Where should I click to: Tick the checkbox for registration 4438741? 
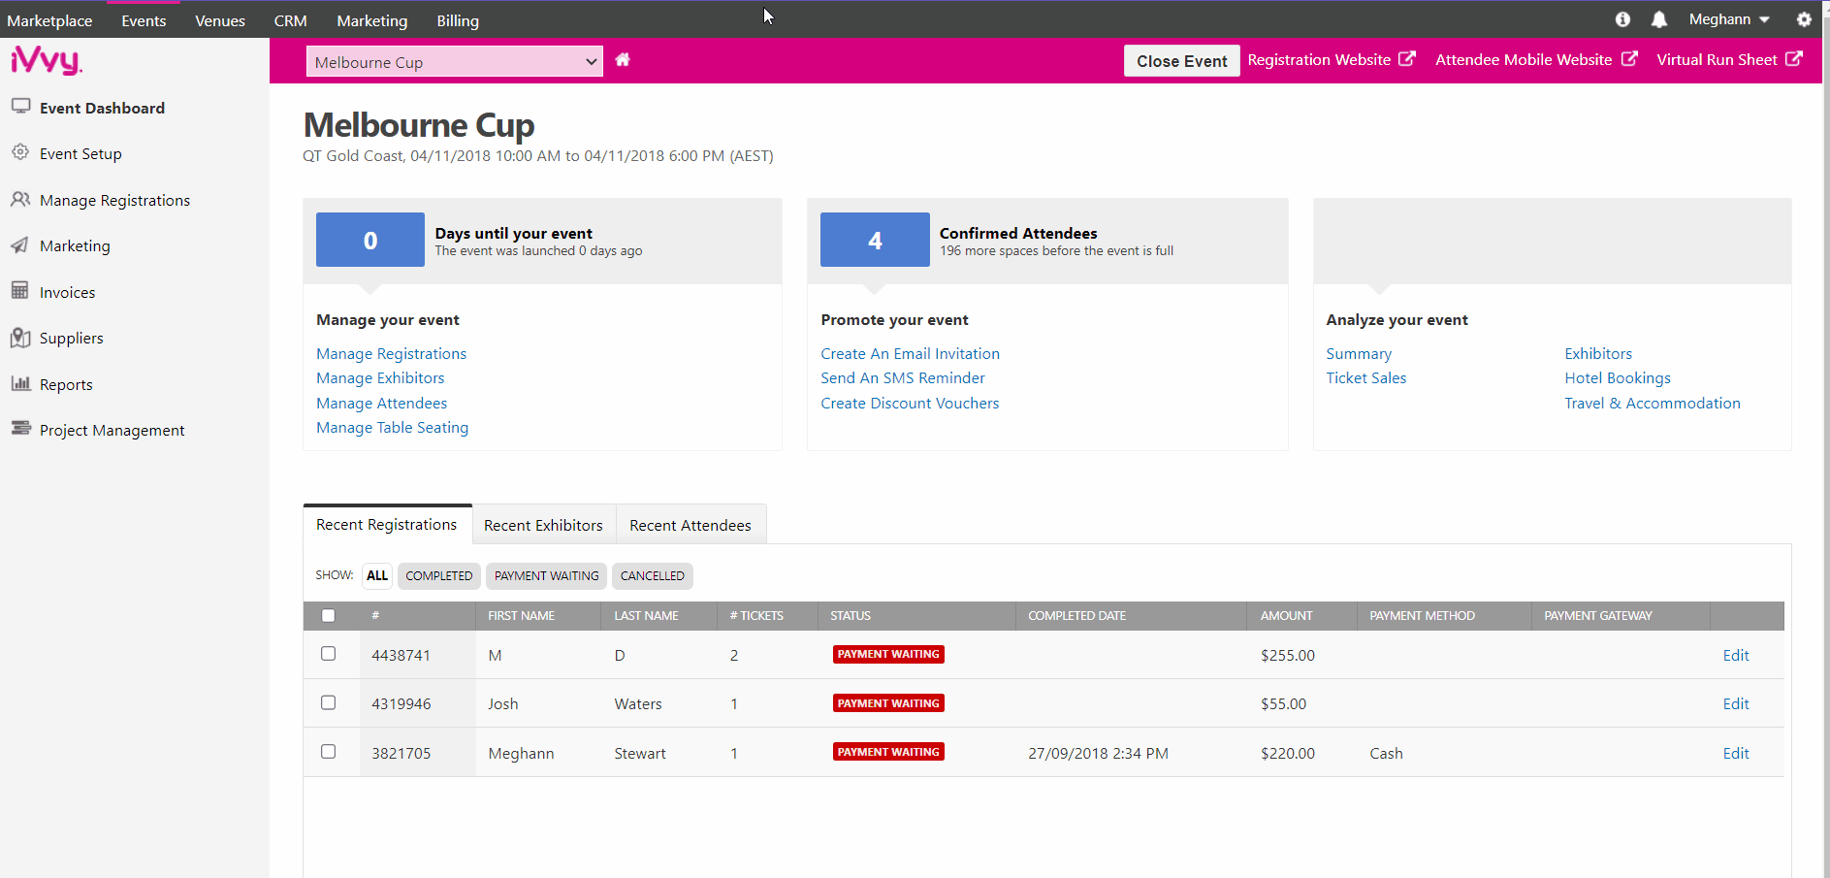click(x=329, y=654)
